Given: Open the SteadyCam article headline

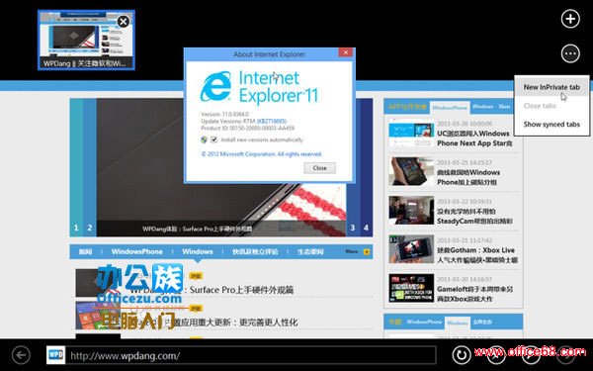Looking at the screenshot, I should pyautogui.click(x=474, y=216).
